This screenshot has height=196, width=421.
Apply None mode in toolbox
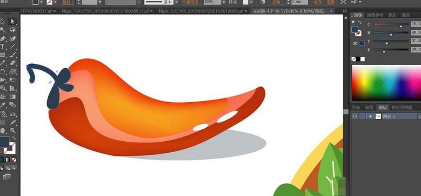14,160
